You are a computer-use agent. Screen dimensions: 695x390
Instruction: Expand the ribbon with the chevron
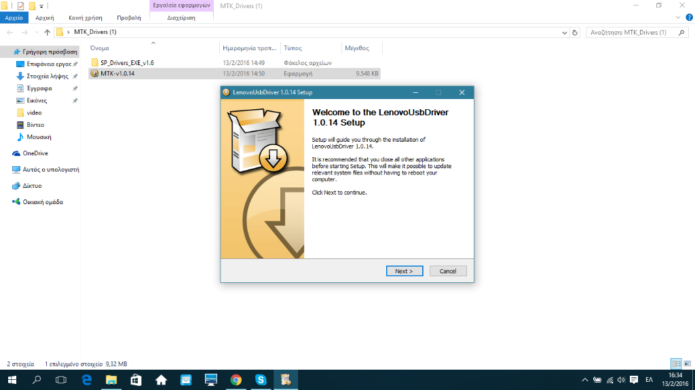pos(678,18)
